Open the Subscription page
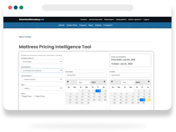 (121, 19)
